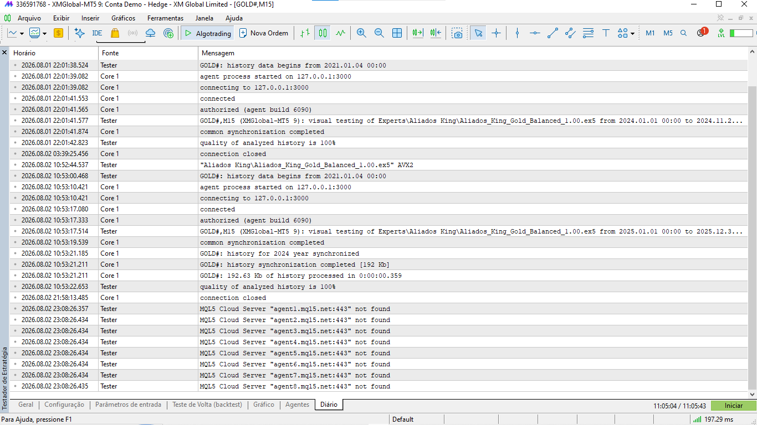Select the arrow cursor tool

[x=478, y=33]
